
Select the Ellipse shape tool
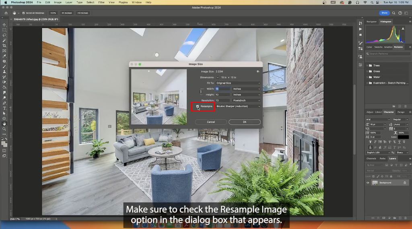pyautogui.click(x=4, y=119)
